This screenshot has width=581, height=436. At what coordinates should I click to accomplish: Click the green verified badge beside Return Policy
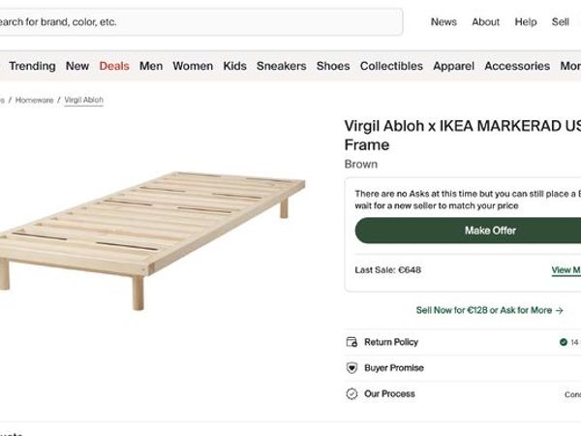point(563,342)
